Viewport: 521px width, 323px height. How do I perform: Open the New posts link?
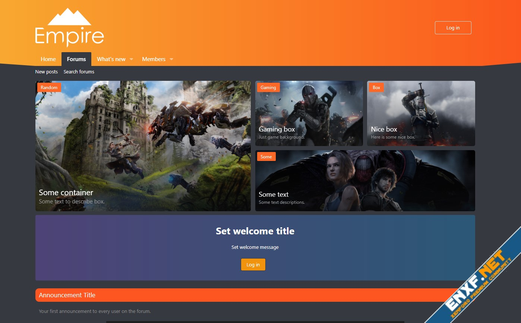click(x=47, y=72)
